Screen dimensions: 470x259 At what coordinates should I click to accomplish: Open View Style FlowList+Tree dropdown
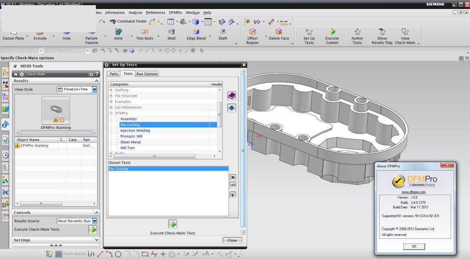click(95, 89)
